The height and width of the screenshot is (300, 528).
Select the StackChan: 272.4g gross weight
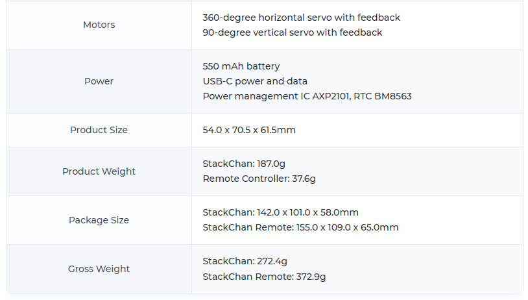pos(245,261)
